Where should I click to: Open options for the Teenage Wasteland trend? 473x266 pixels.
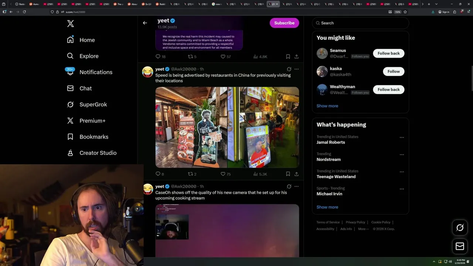click(402, 172)
